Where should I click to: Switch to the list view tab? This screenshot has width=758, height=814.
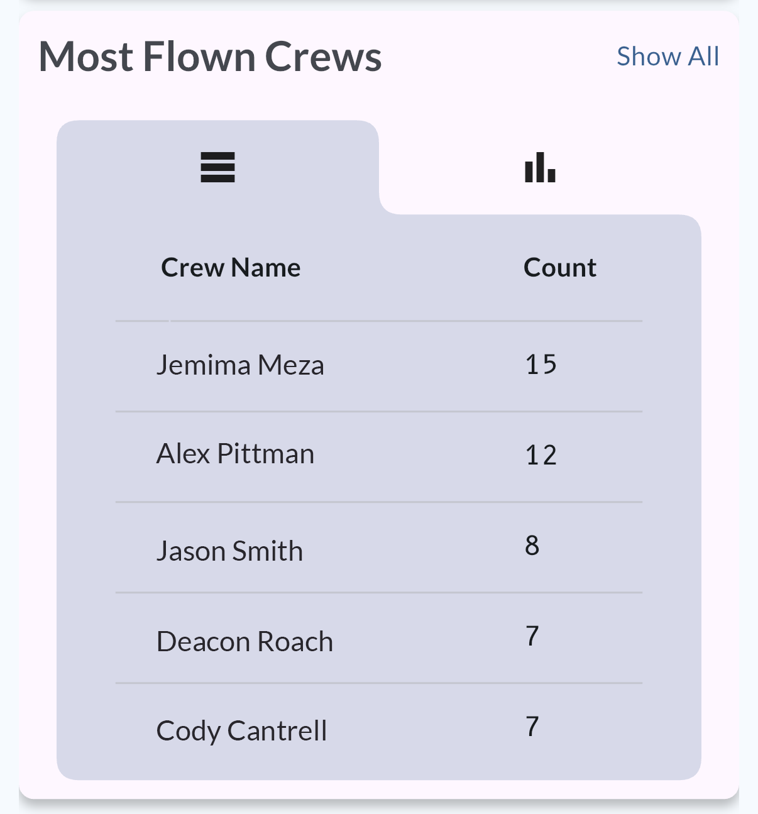click(x=217, y=167)
